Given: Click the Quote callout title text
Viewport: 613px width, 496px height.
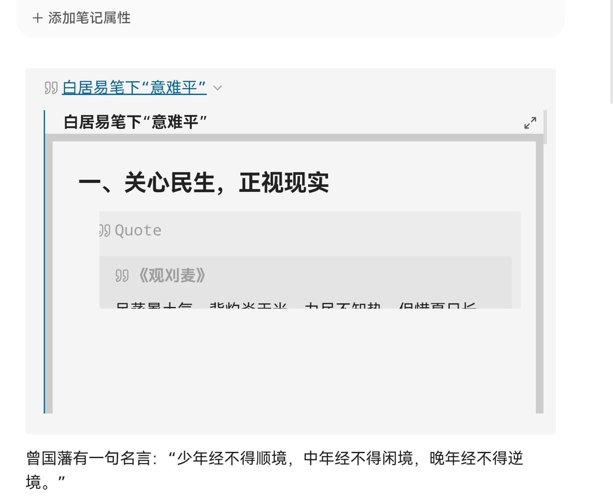Looking at the screenshot, I should click(138, 231).
